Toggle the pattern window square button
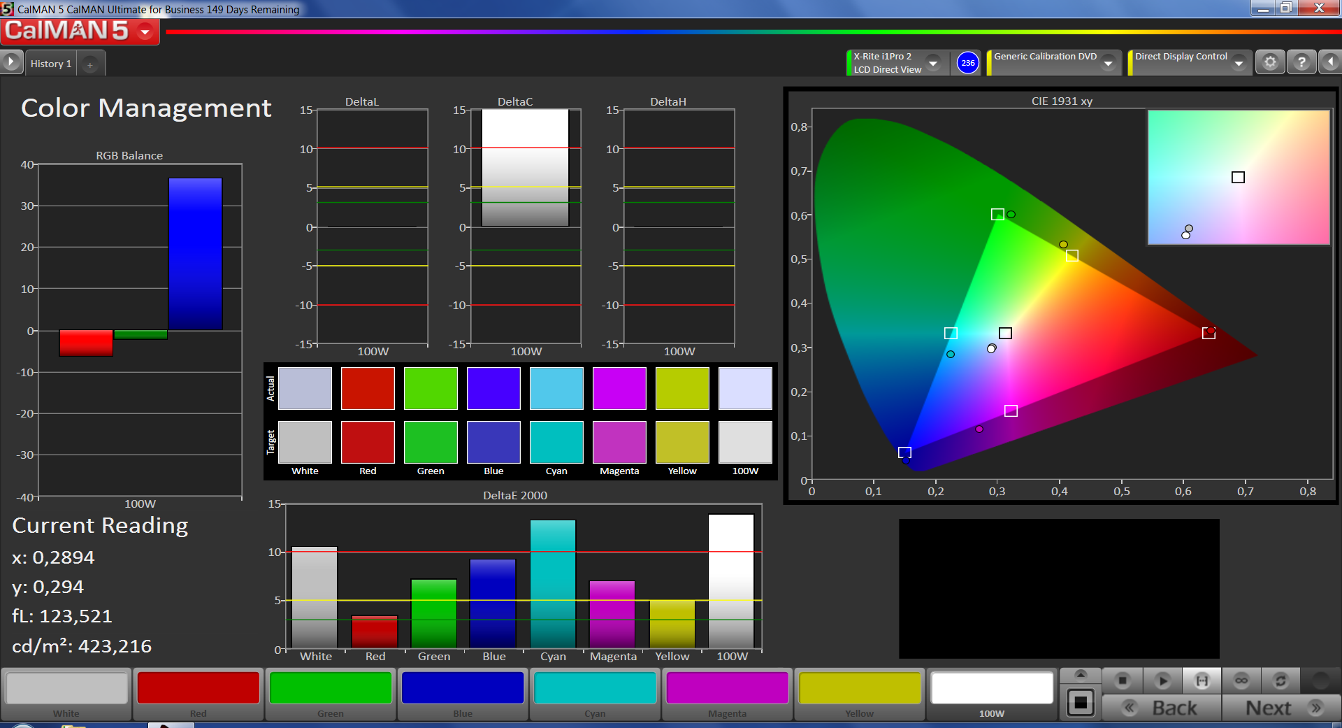This screenshot has height=728, width=1342. tap(1081, 702)
